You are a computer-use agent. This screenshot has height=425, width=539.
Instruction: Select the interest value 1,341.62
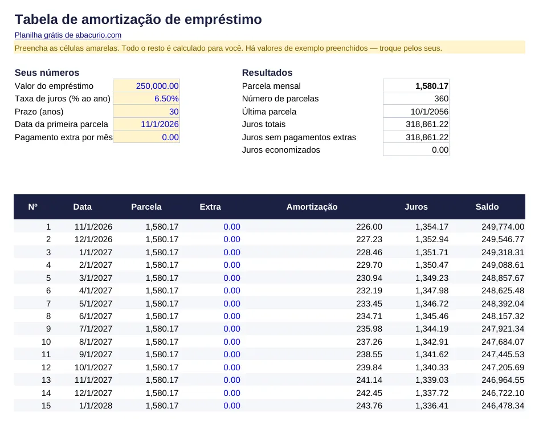click(432, 354)
